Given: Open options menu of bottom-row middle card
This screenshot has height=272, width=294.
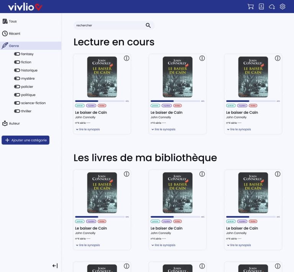Looking at the screenshot, I should (x=202, y=266).
